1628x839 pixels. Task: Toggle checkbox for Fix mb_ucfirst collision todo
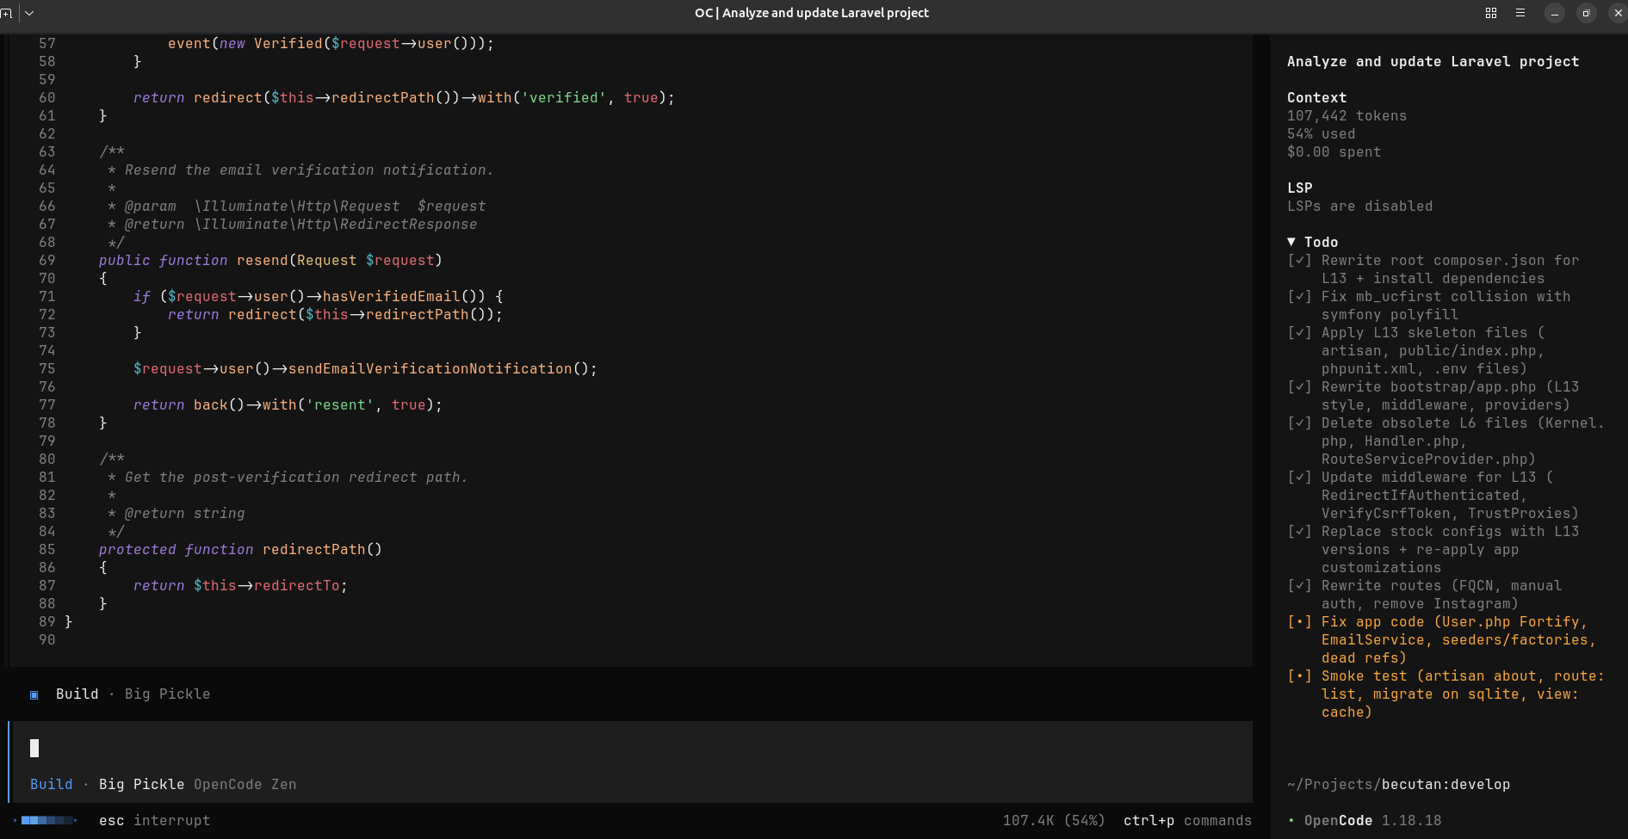click(x=1299, y=296)
